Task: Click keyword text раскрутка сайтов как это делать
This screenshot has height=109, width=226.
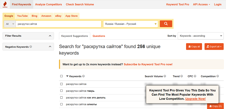Action: coord(86,98)
